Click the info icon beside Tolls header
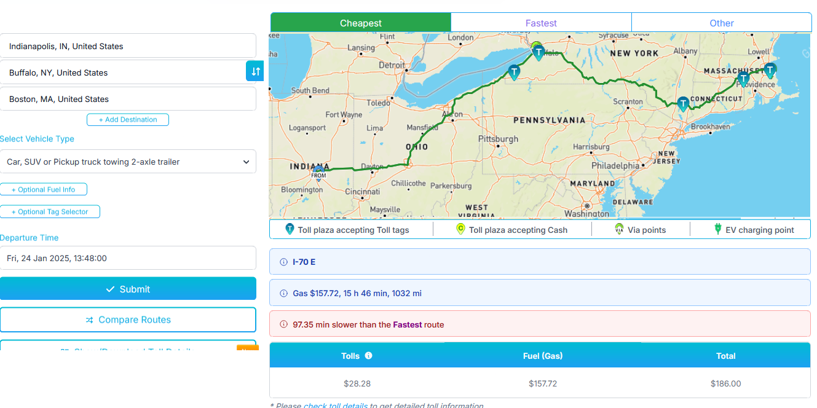The image size is (817, 408). 369,356
